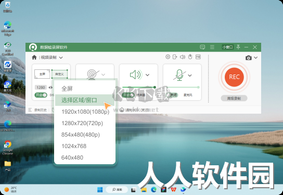Start recording with the REC button
The width and height of the screenshot is (283, 195).
234,77
